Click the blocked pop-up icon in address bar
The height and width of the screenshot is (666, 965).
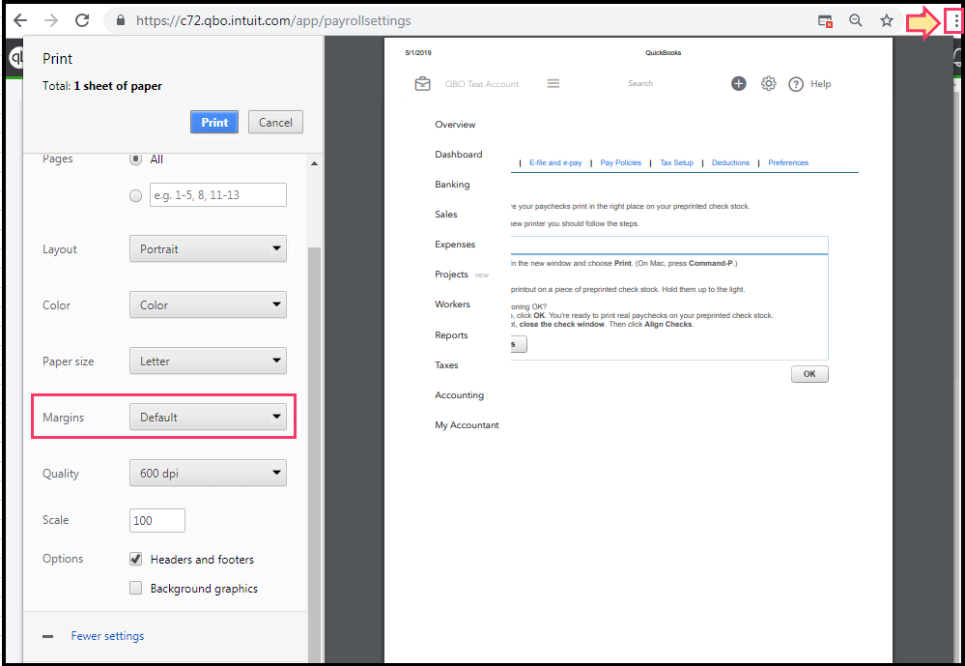(825, 21)
